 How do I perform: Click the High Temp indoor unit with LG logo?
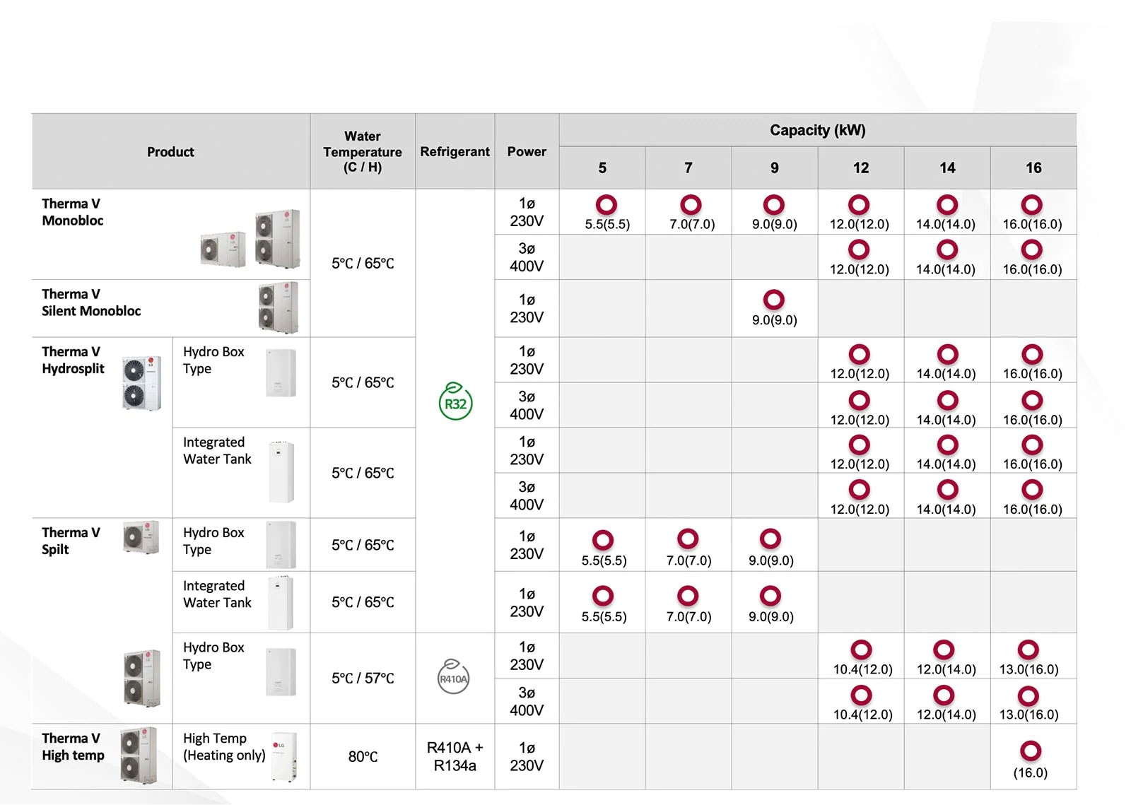284,757
